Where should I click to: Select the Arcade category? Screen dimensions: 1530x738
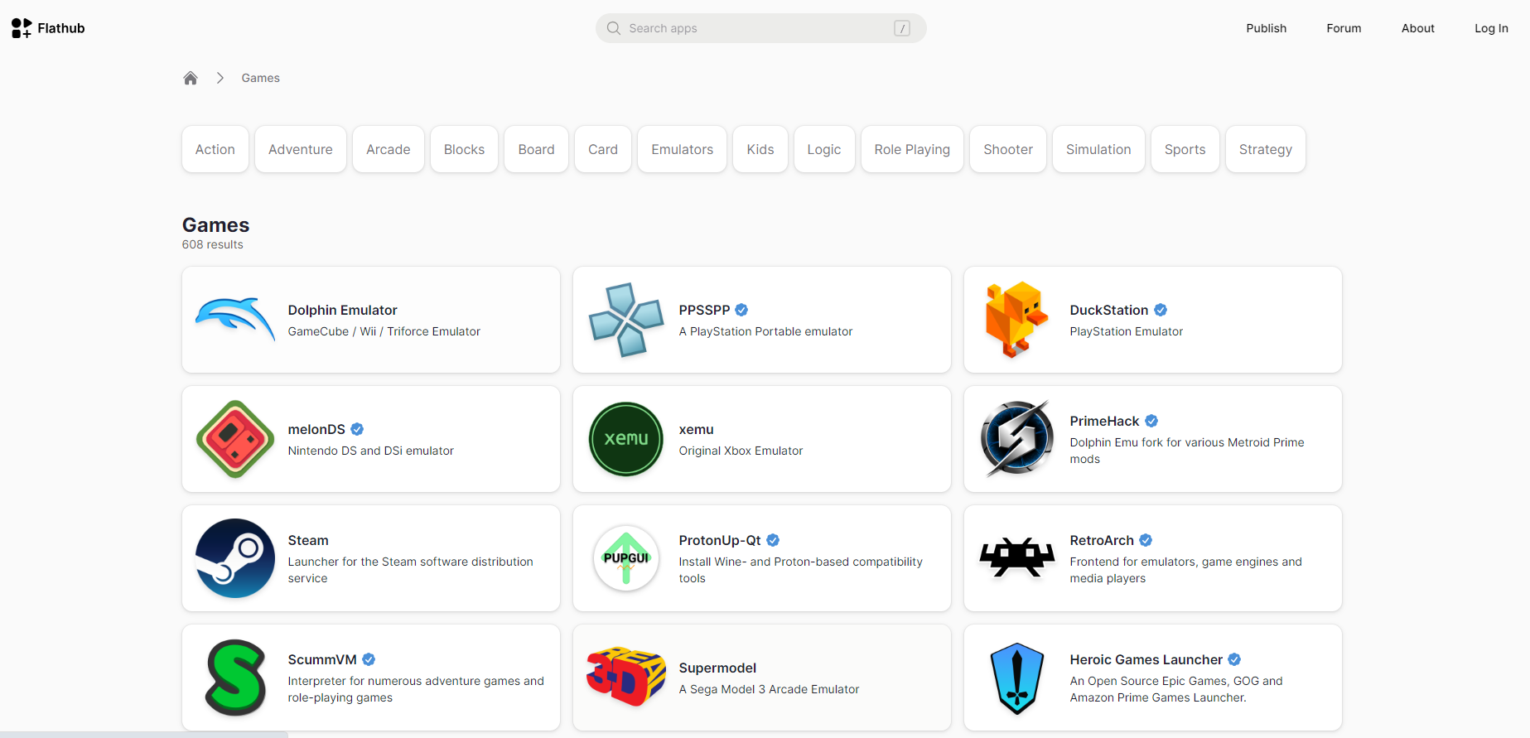[389, 149]
